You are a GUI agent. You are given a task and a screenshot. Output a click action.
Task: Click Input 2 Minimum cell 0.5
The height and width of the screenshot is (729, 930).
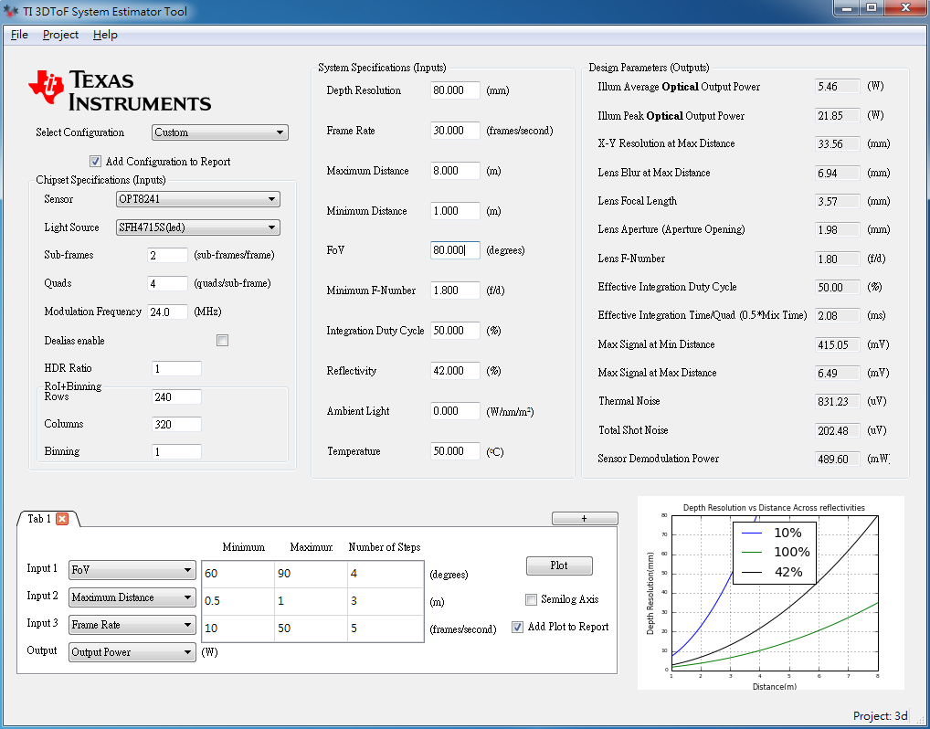coord(238,601)
